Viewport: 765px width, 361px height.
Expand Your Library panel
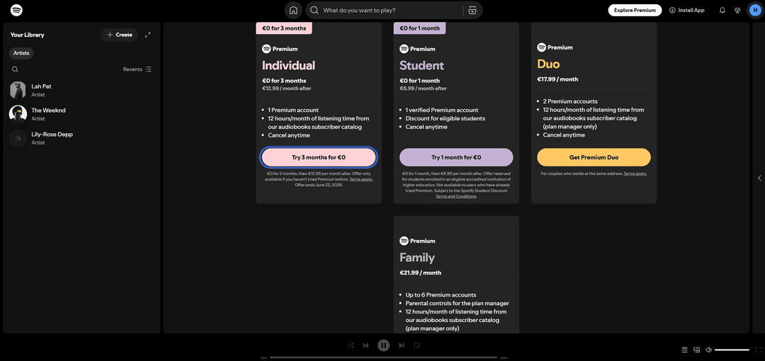tap(148, 35)
